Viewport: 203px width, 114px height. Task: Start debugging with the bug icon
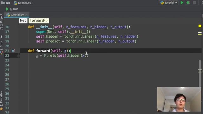(188, 3)
